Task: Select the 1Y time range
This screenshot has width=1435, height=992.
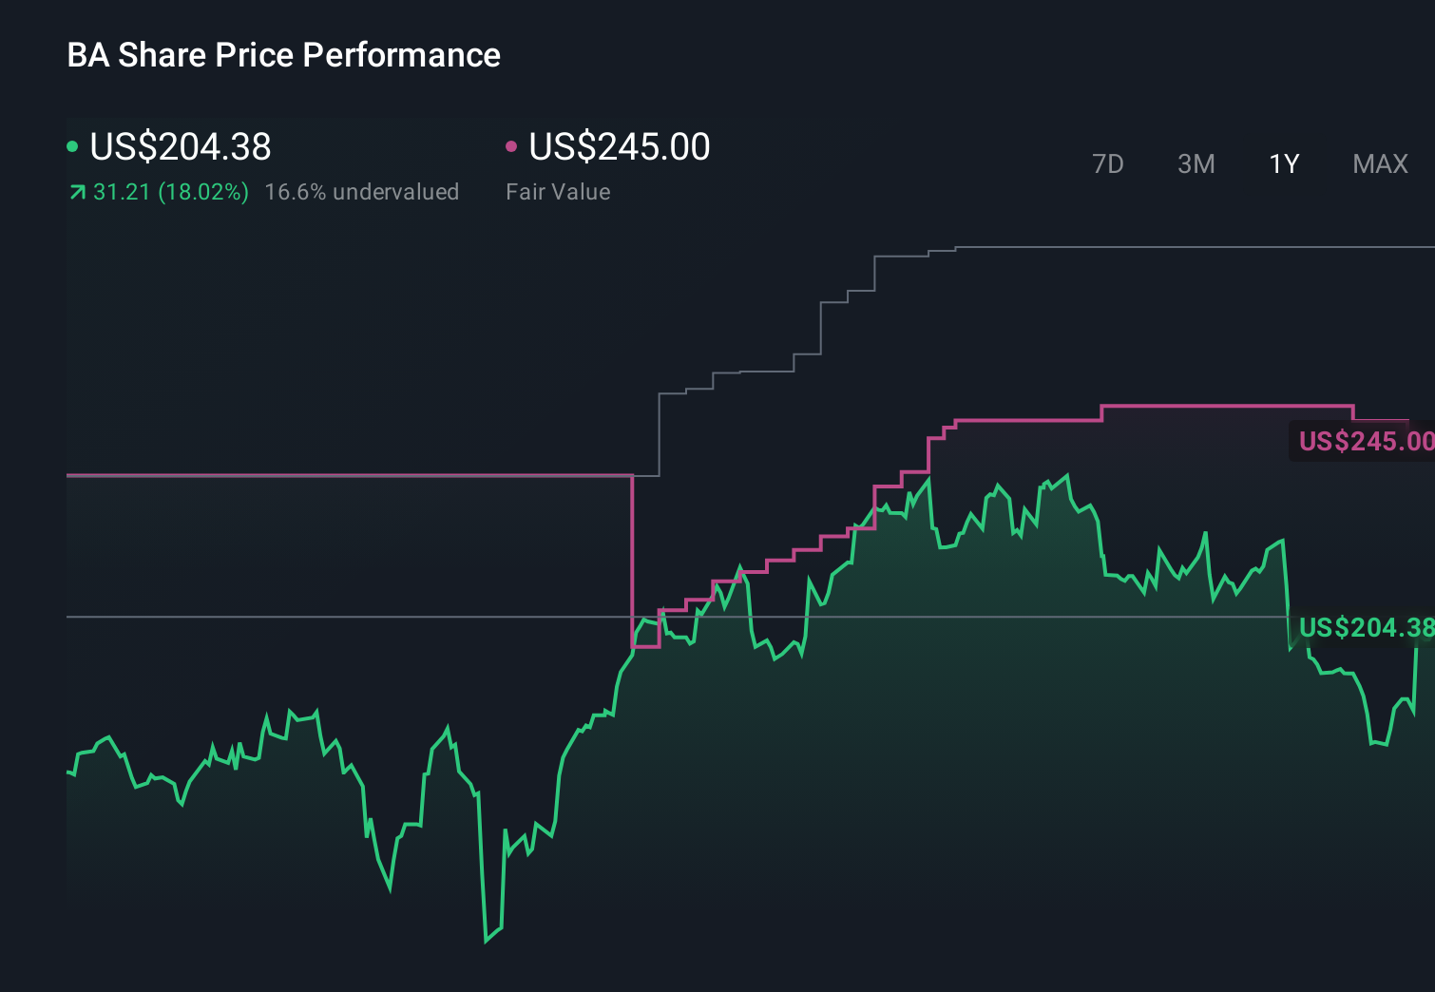Action: coord(1283,163)
